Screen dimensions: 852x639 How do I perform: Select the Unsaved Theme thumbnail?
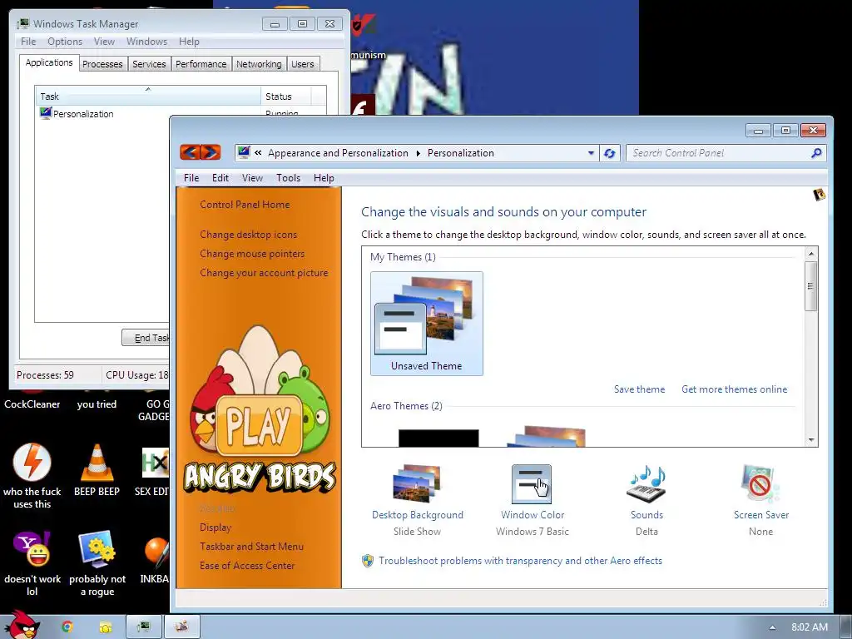[427, 324]
